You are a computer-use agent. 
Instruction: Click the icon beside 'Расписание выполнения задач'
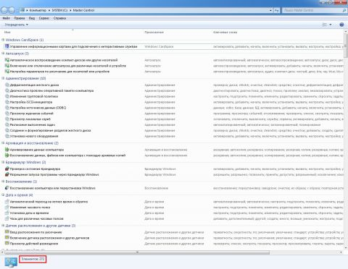[x=7, y=124]
